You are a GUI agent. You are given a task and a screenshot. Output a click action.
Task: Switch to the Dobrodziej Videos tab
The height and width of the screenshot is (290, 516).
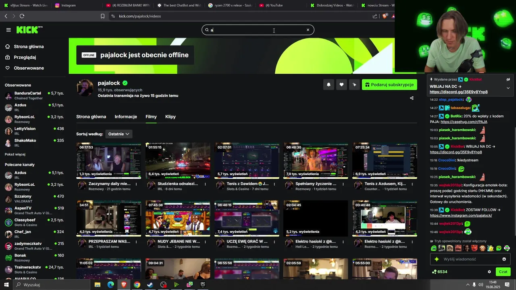332,5
